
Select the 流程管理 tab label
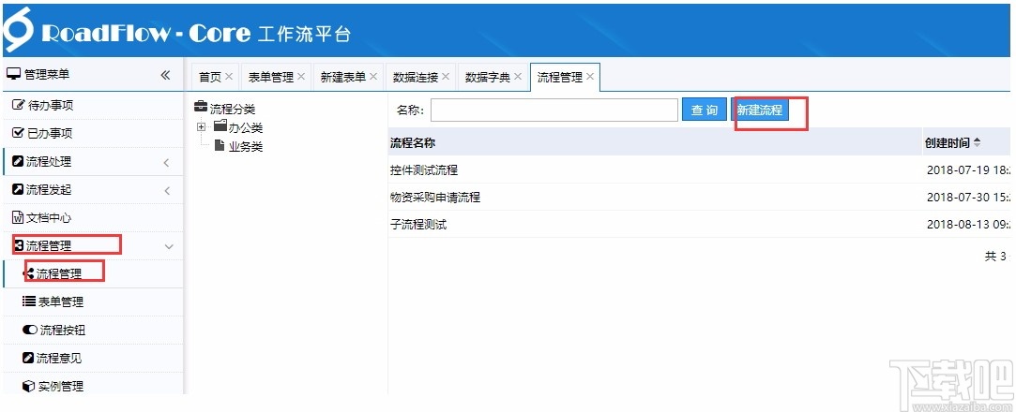point(560,77)
